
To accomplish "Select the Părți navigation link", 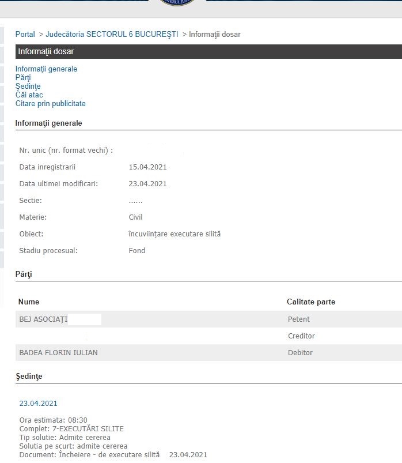I will tap(23, 78).
